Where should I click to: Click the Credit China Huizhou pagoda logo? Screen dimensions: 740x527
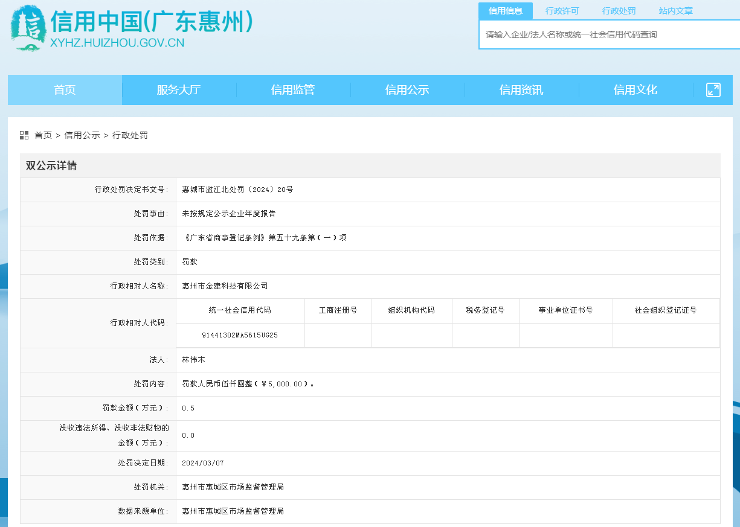point(28,28)
